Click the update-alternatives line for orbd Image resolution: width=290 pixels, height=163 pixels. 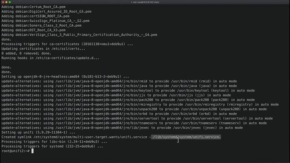119,114
